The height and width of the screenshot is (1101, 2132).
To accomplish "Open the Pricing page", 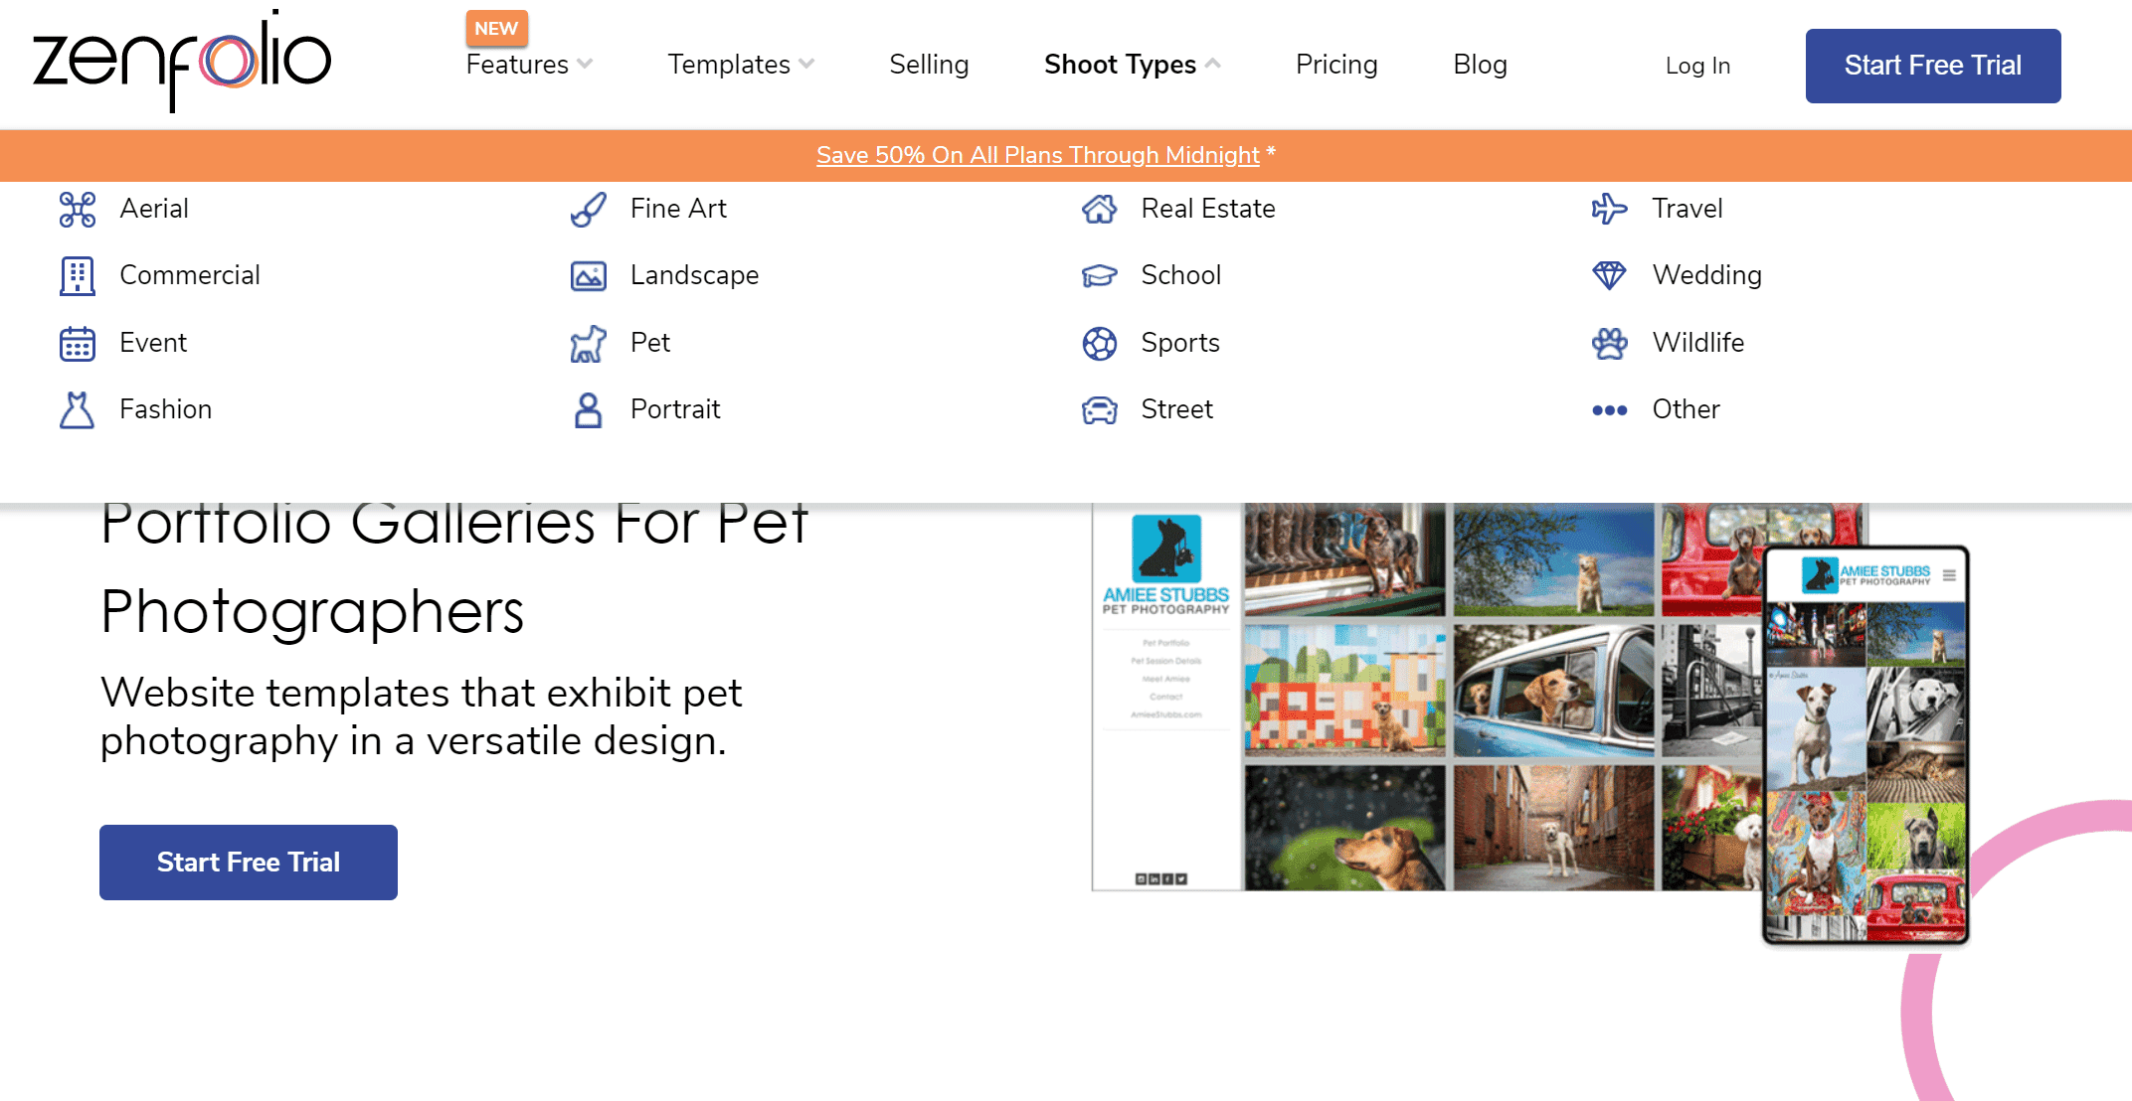I will click(x=1336, y=65).
